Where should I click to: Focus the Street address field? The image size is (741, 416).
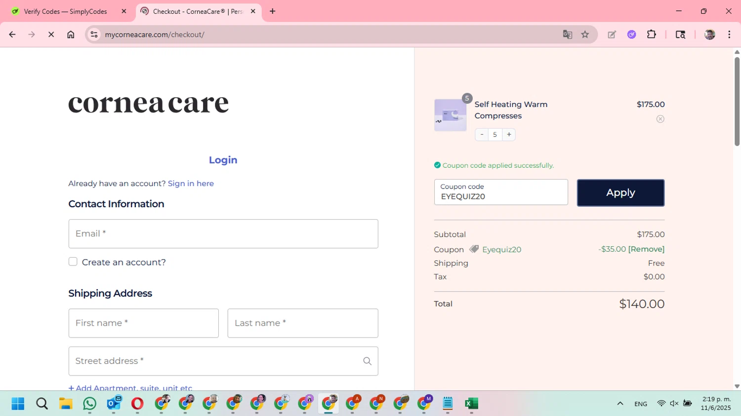(223, 361)
